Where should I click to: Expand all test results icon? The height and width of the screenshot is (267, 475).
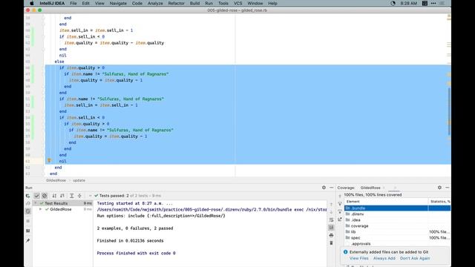coord(72,196)
